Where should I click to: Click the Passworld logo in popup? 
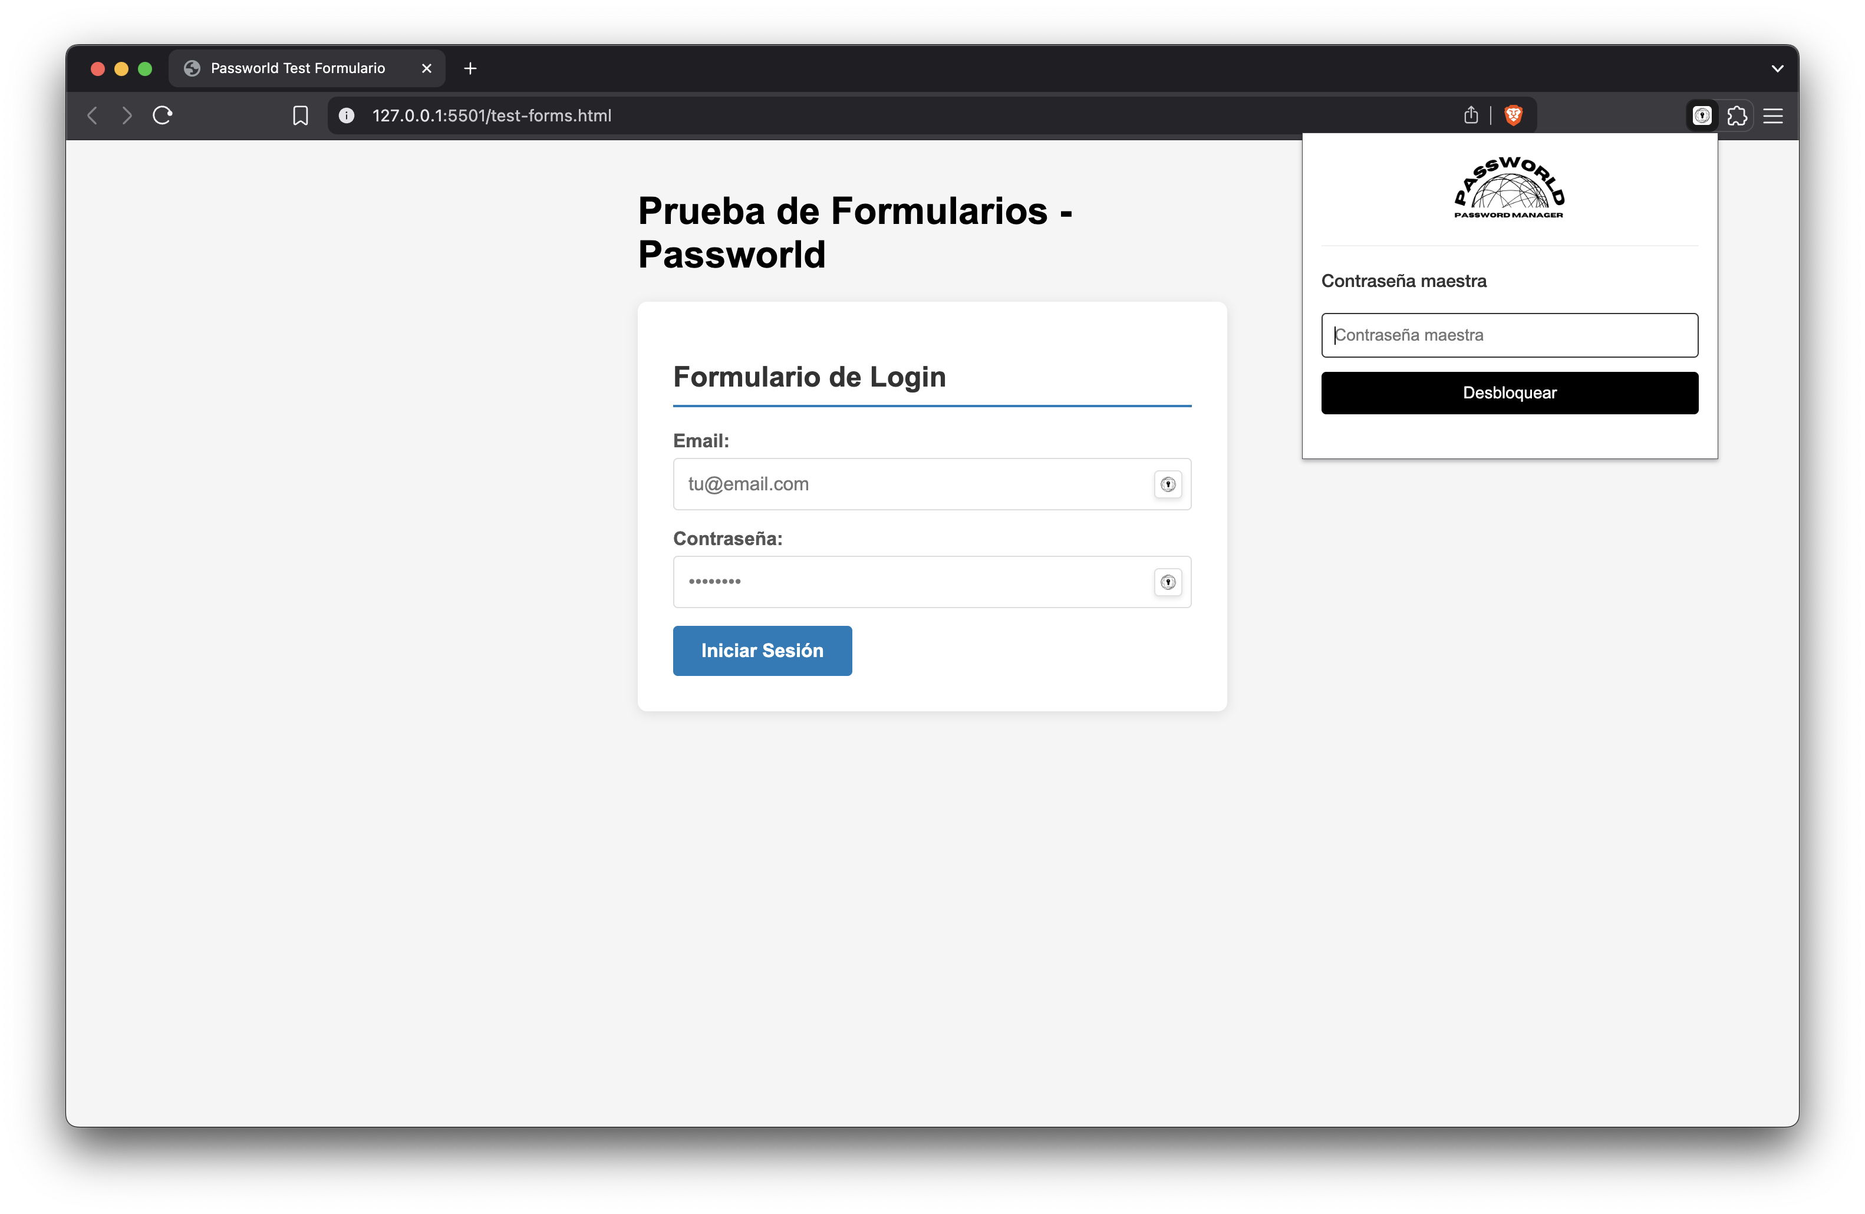(1509, 187)
